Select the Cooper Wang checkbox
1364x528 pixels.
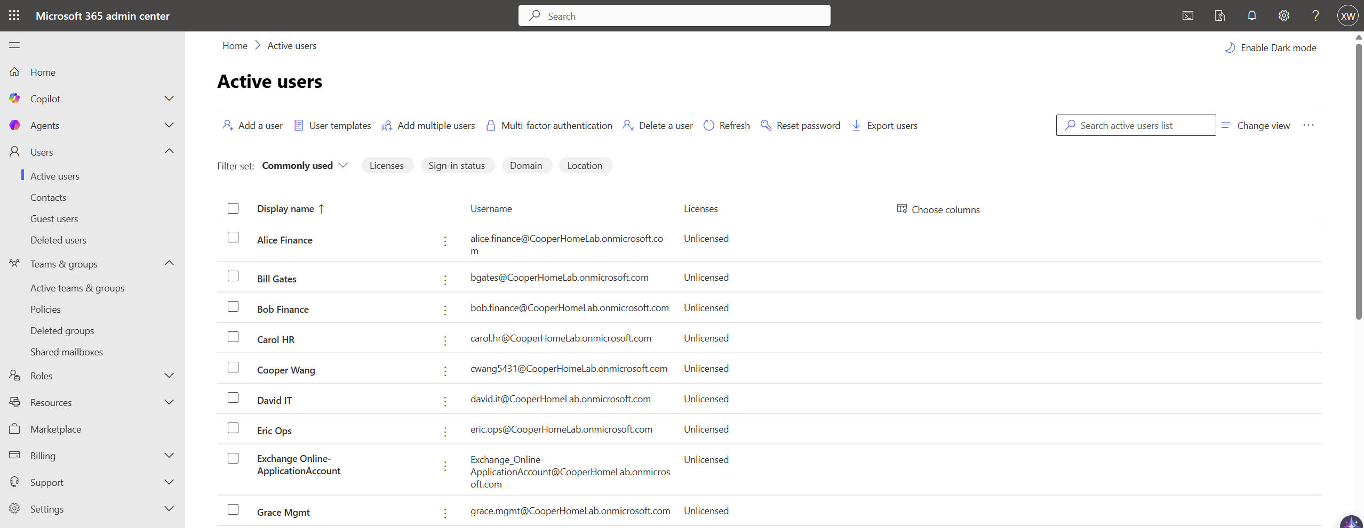[233, 368]
